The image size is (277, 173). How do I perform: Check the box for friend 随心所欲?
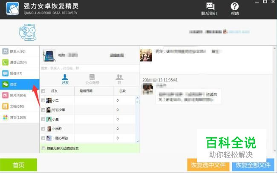tap(43, 138)
